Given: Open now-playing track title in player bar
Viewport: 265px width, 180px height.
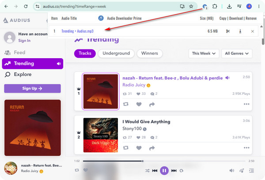Looking at the screenshot, I should [x=42, y=165].
